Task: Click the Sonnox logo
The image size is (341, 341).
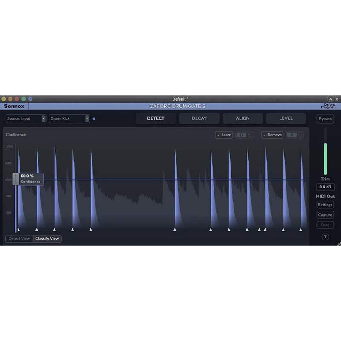Action: [x=14, y=106]
